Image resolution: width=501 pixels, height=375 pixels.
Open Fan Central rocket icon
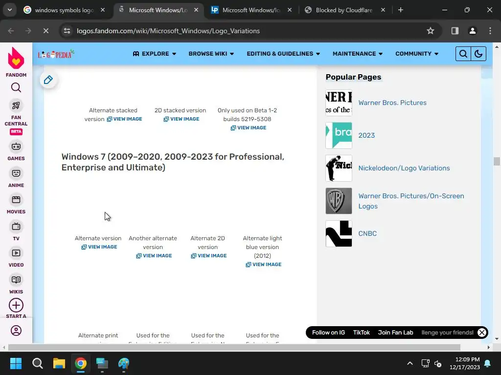pos(16,105)
